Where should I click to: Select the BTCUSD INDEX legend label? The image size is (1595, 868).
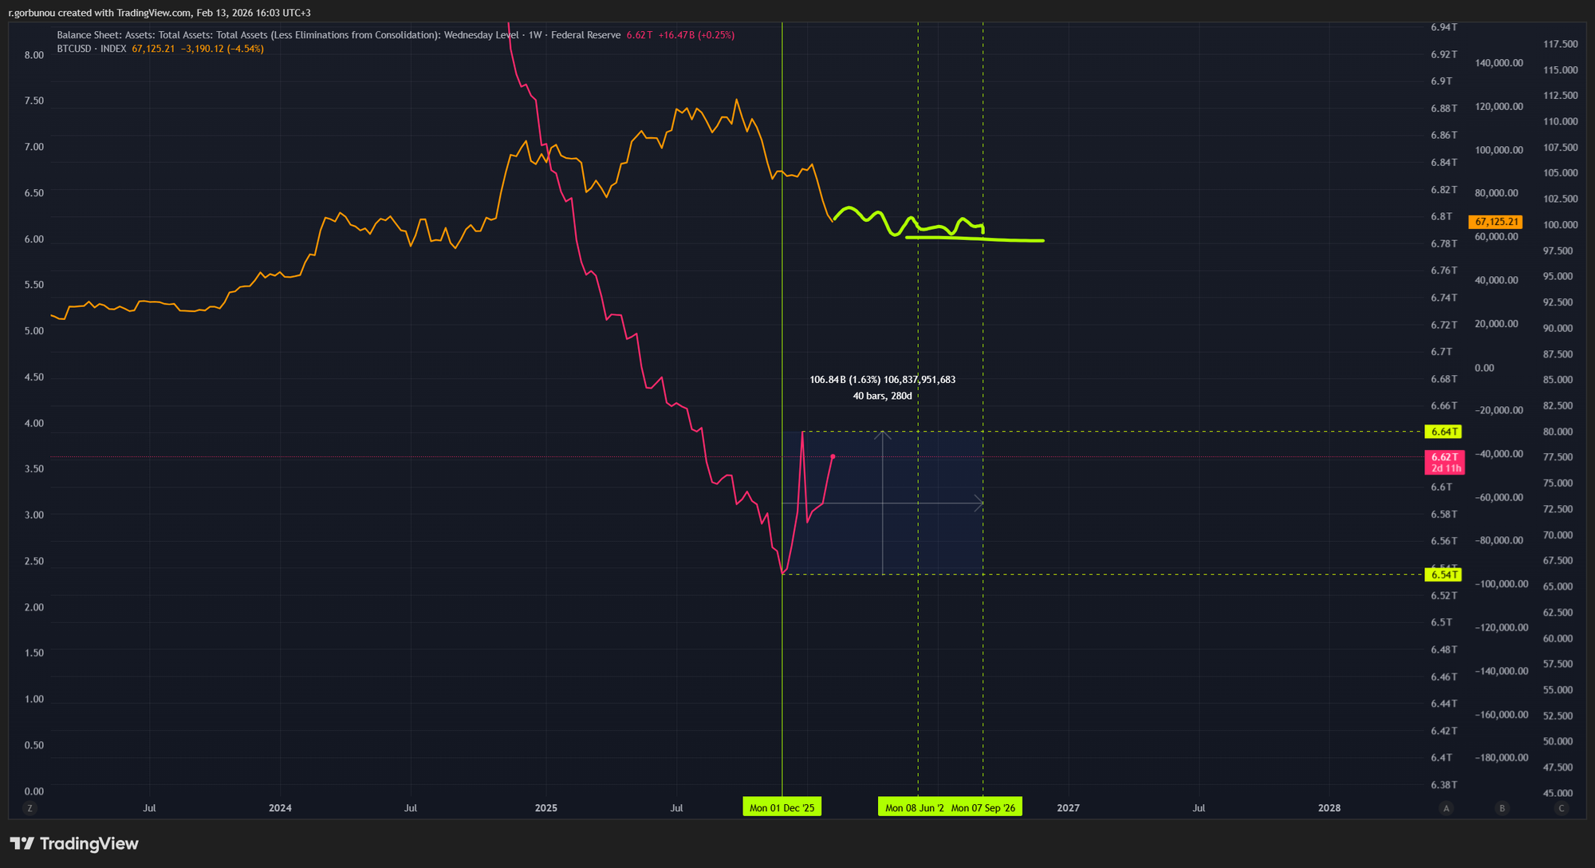[x=92, y=49]
